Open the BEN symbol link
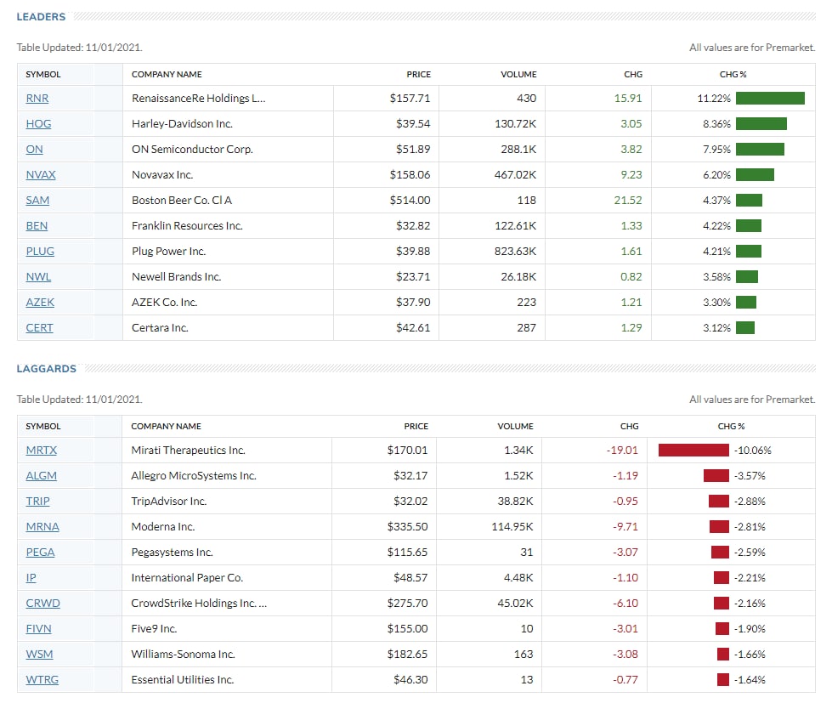The width and height of the screenshot is (832, 703). point(37,225)
